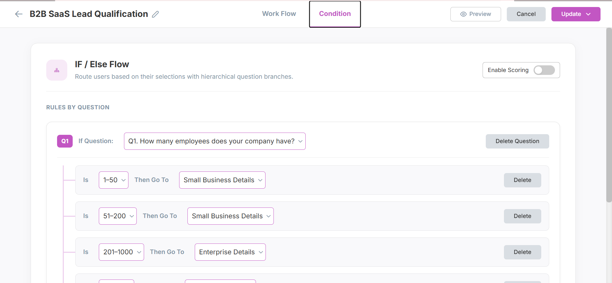Click the Cancel button
This screenshot has width=612, height=283.
pyautogui.click(x=526, y=14)
